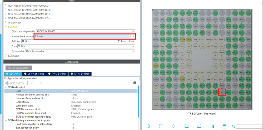Go to next search result arrow
The height and width of the screenshot is (130, 263).
(x=41, y=83)
